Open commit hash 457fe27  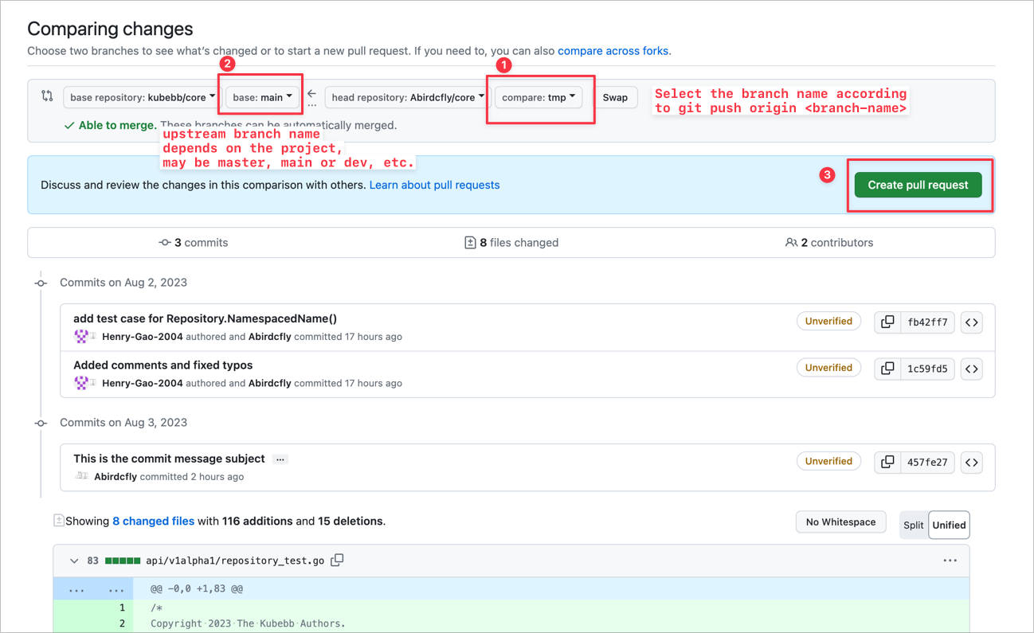tap(927, 462)
